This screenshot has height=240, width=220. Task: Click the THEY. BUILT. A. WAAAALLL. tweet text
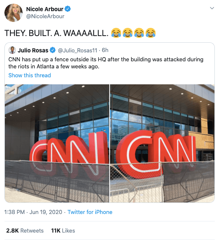(56, 33)
